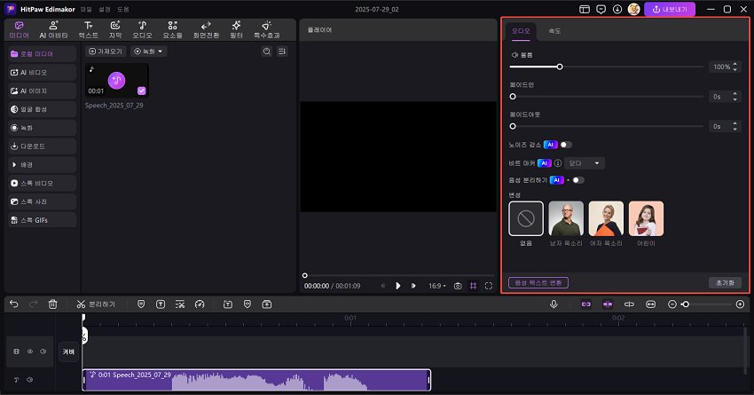Adjust the 페이드아웃 fade-out slider

coord(607,127)
